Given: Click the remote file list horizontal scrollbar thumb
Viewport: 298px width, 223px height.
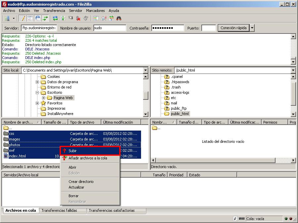Looking at the screenshot, I should [x=216, y=160].
